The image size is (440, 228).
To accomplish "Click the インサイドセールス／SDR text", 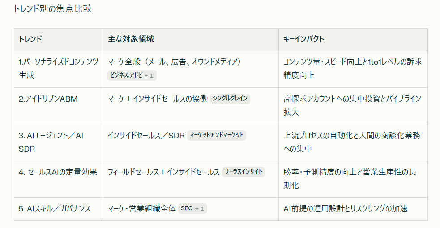I will [146, 135].
